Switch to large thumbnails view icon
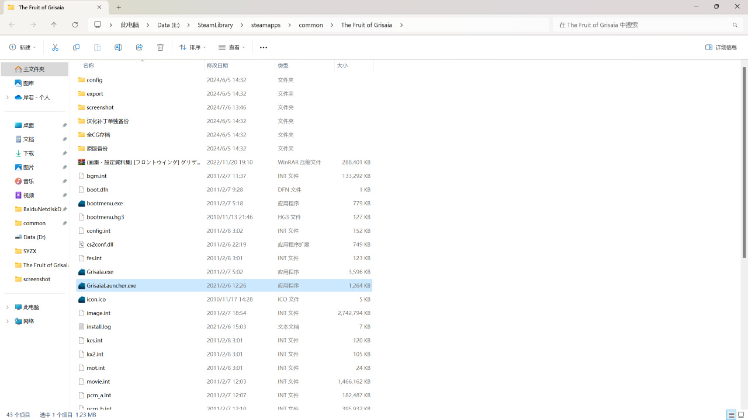The width and height of the screenshot is (748, 420). coord(741,415)
